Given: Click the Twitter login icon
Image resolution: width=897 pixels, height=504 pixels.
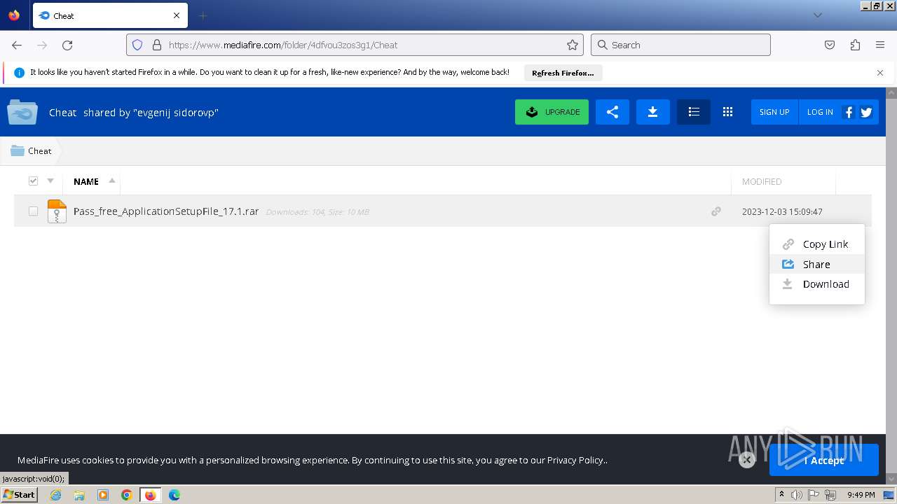Looking at the screenshot, I should tap(866, 112).
